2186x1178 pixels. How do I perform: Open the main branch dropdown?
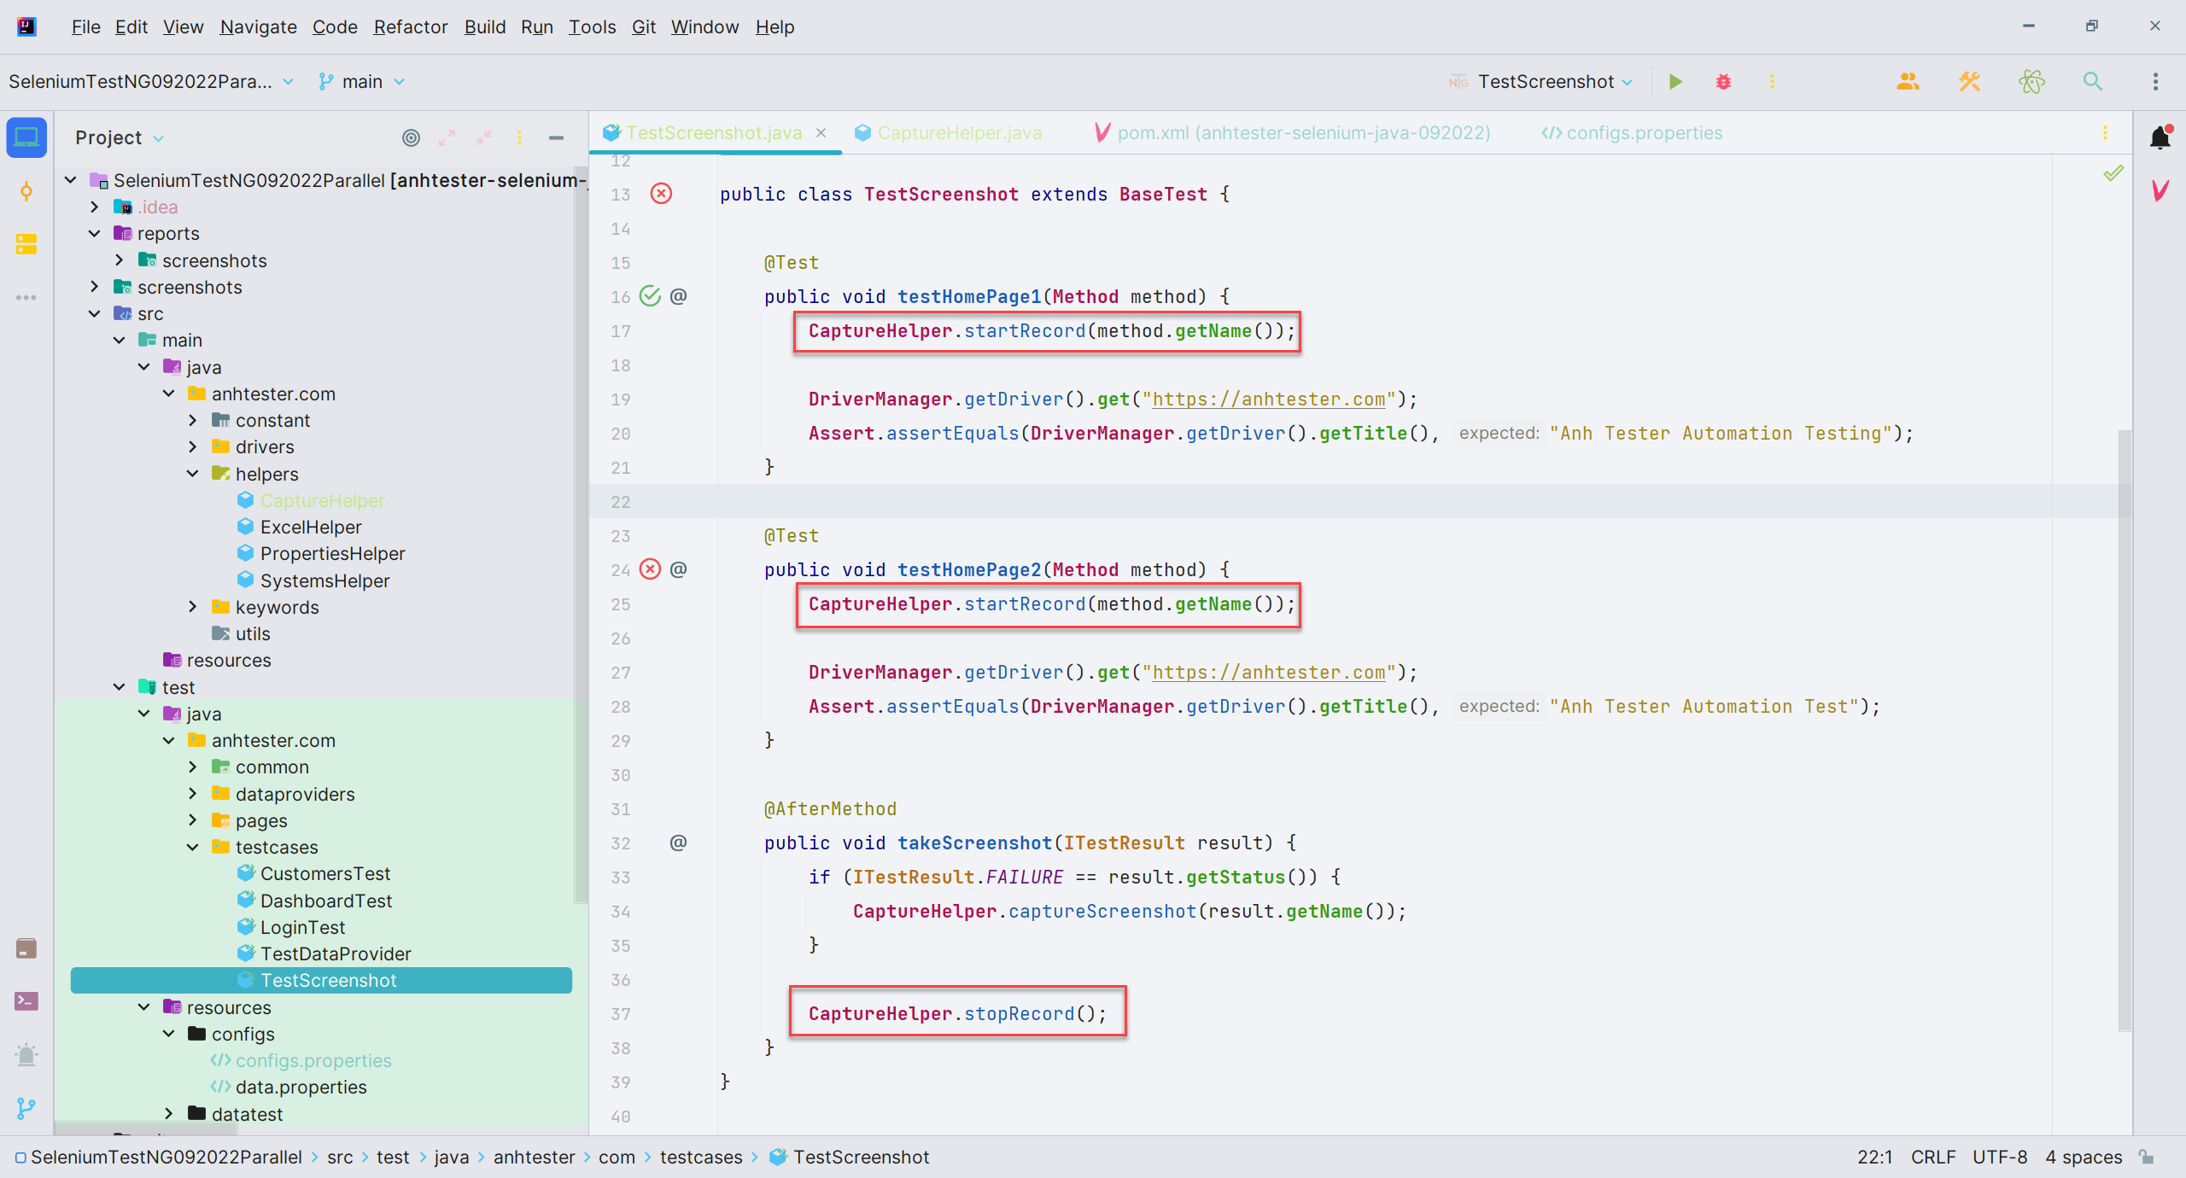pyautogui.click(x=362, y=82)
